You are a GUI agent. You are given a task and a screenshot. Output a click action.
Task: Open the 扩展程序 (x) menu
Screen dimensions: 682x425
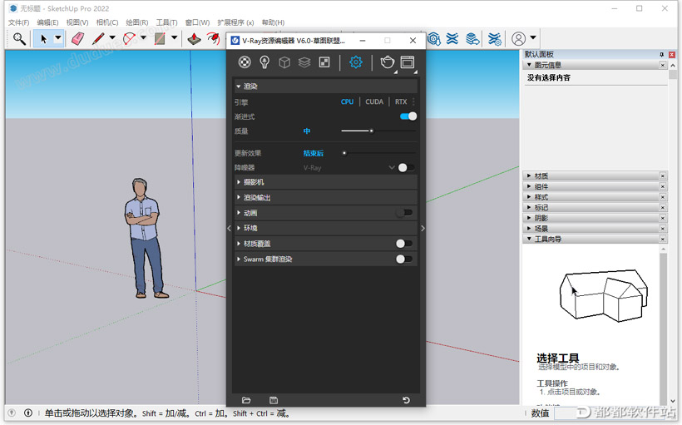[x=235, y=22]
